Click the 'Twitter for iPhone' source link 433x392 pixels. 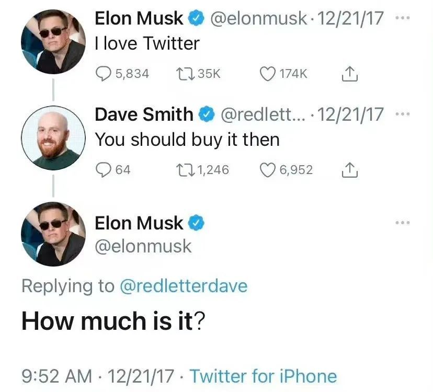(x=263, y=376)
